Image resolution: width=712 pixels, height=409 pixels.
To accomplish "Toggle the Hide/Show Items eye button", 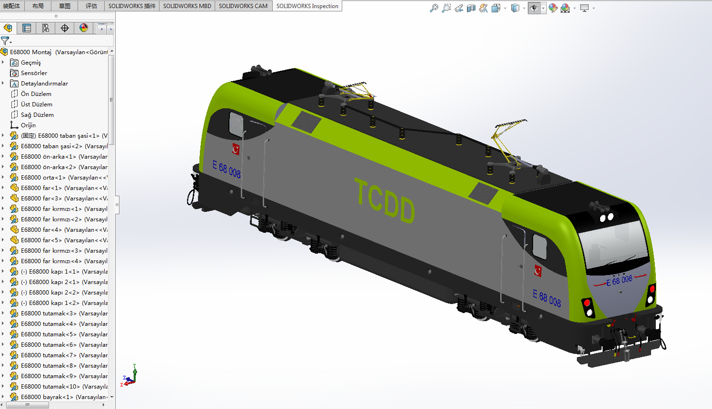I will [x=534, y=8].
